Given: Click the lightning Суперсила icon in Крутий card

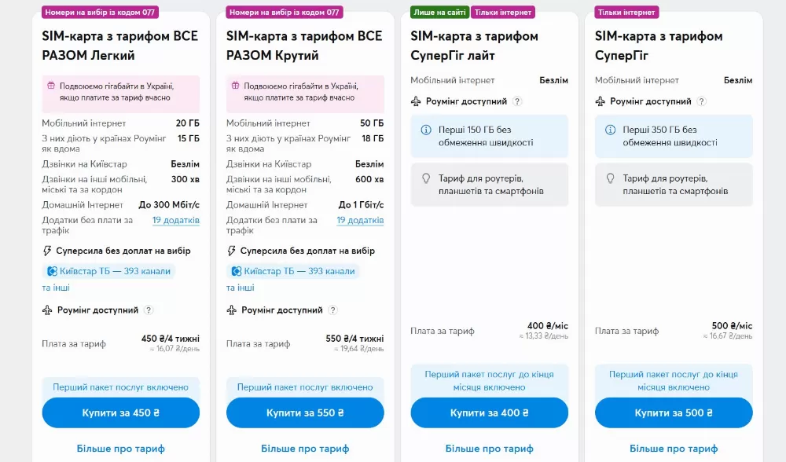Looking at the screenshot, I should pos(231,251).
